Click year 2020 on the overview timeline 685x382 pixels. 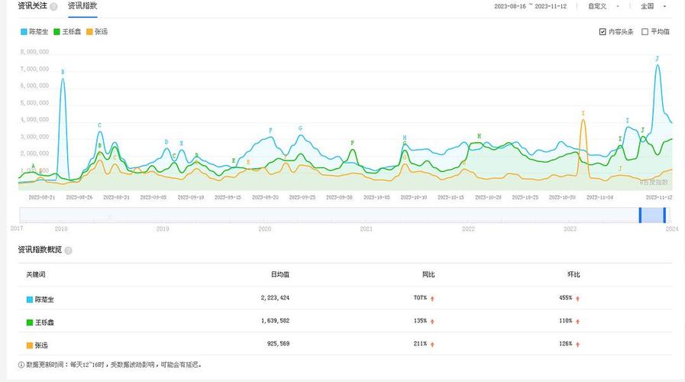(265, 229)
